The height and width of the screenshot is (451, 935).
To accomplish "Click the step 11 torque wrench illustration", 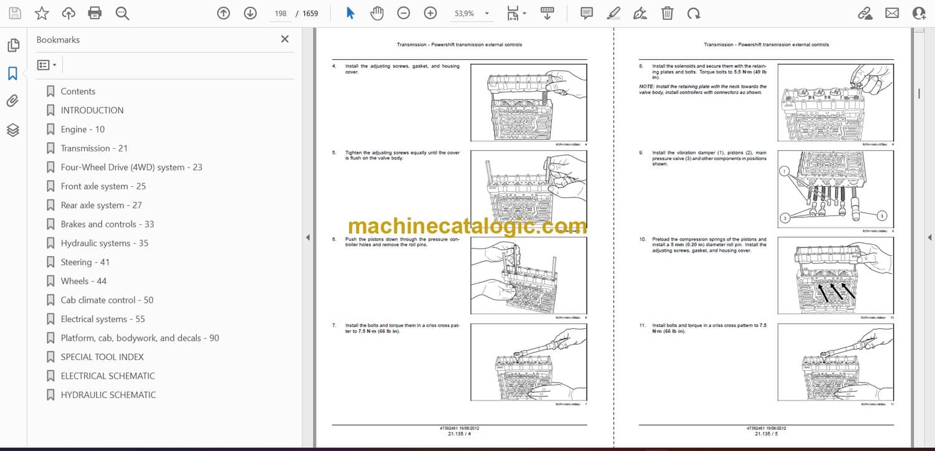I will point(835,362).
